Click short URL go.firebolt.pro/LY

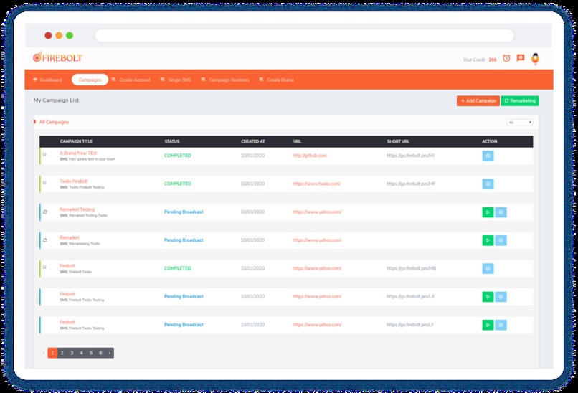(x=410, y=325)
